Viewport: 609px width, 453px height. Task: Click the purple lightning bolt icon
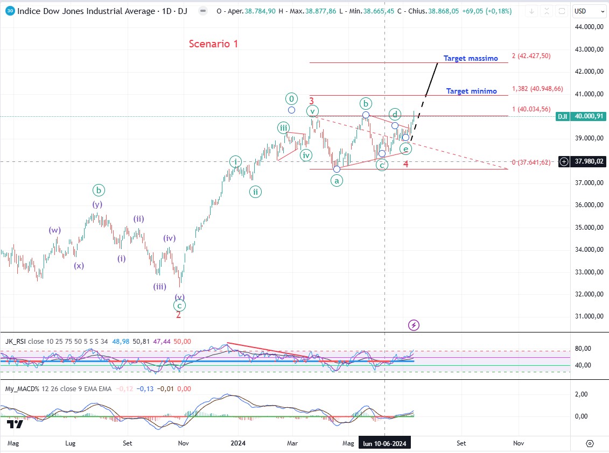coord(414,325)
